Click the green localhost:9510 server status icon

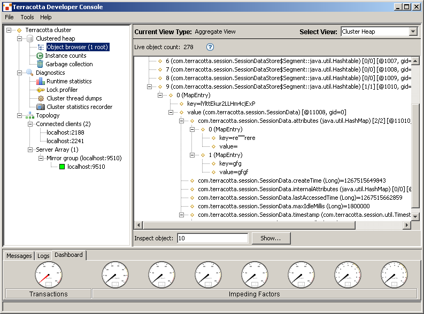pos(62,167)
